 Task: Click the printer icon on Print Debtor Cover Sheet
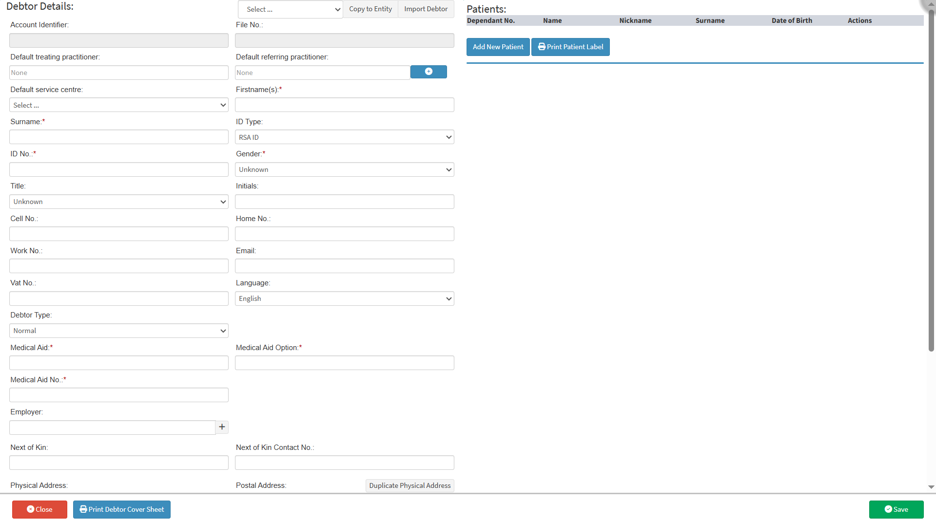click(84, 509)
